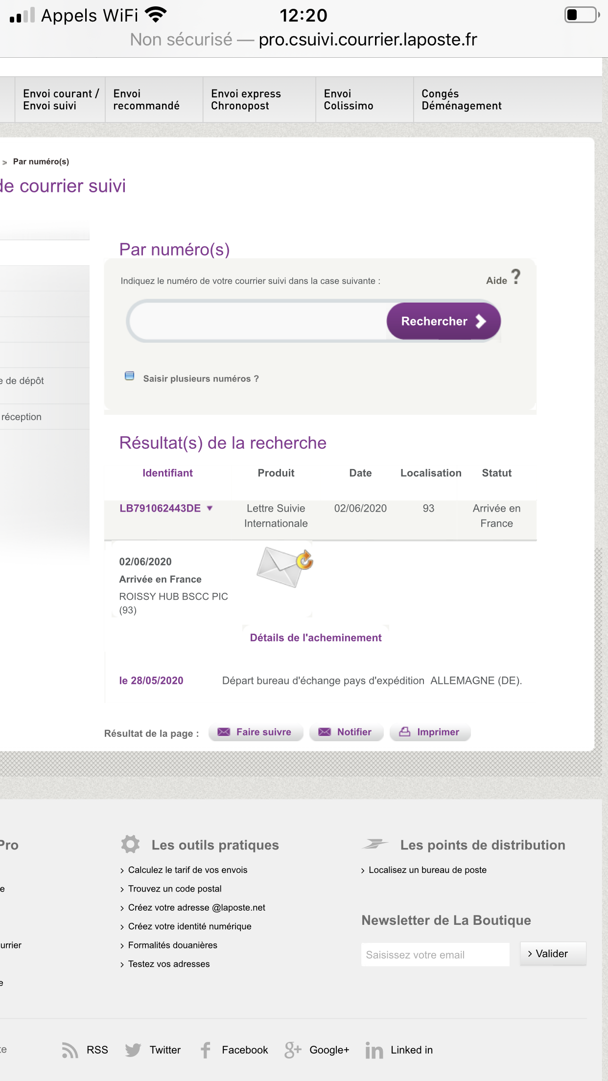
Task: Open the Envoi recommandé menu
Action: tap(154, 99)
